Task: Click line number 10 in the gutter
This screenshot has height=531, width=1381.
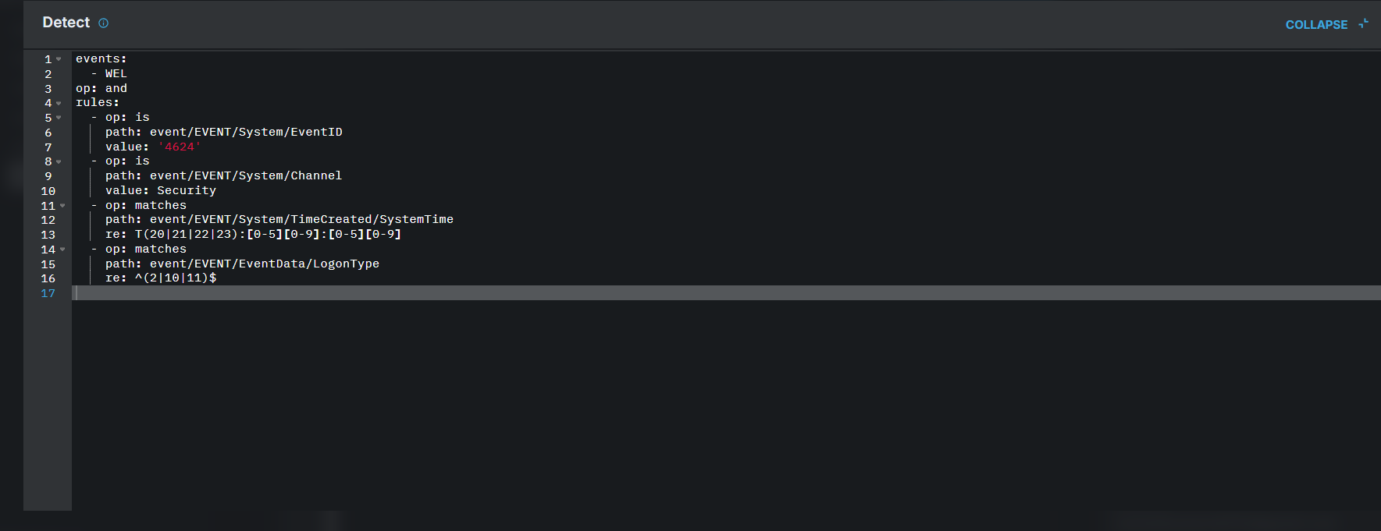Action: pos(48,191)
